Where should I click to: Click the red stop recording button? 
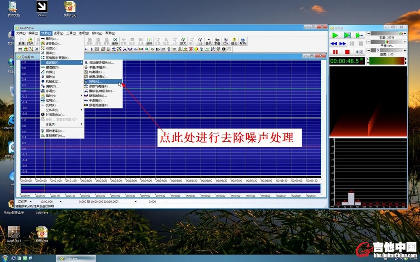point(347,52)
